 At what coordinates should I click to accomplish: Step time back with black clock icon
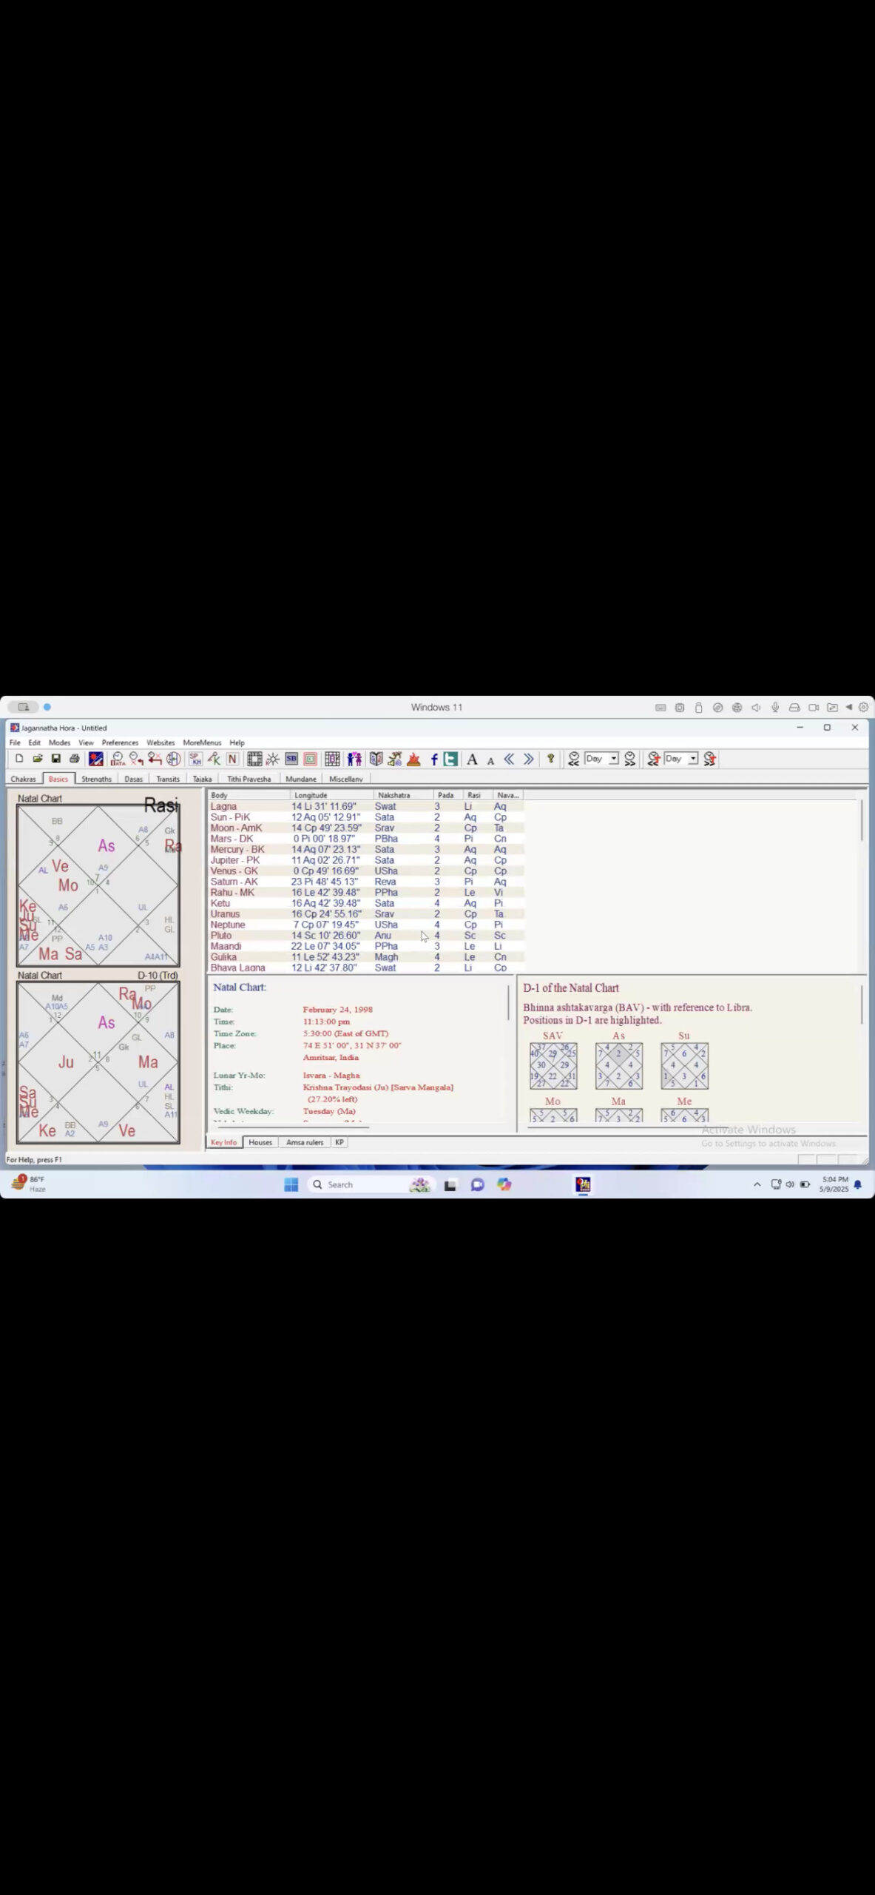pyautogui.click(x=573, y=759)
